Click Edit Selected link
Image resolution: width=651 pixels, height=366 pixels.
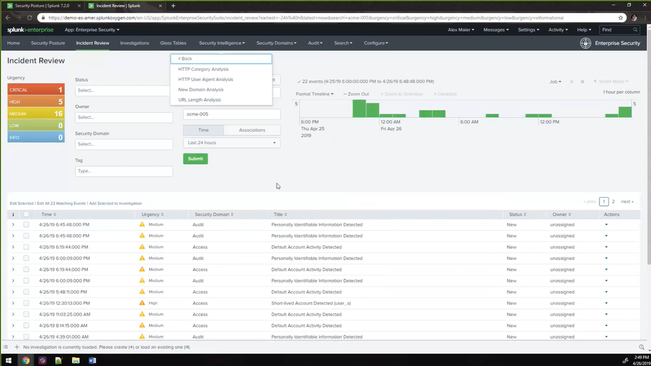[x=22, y=204]
